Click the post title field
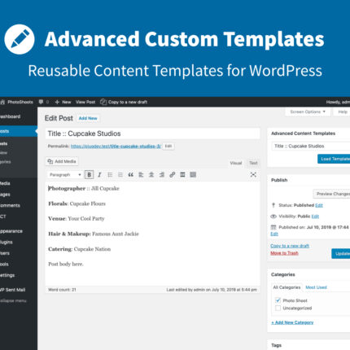 (x=152, y=133)
